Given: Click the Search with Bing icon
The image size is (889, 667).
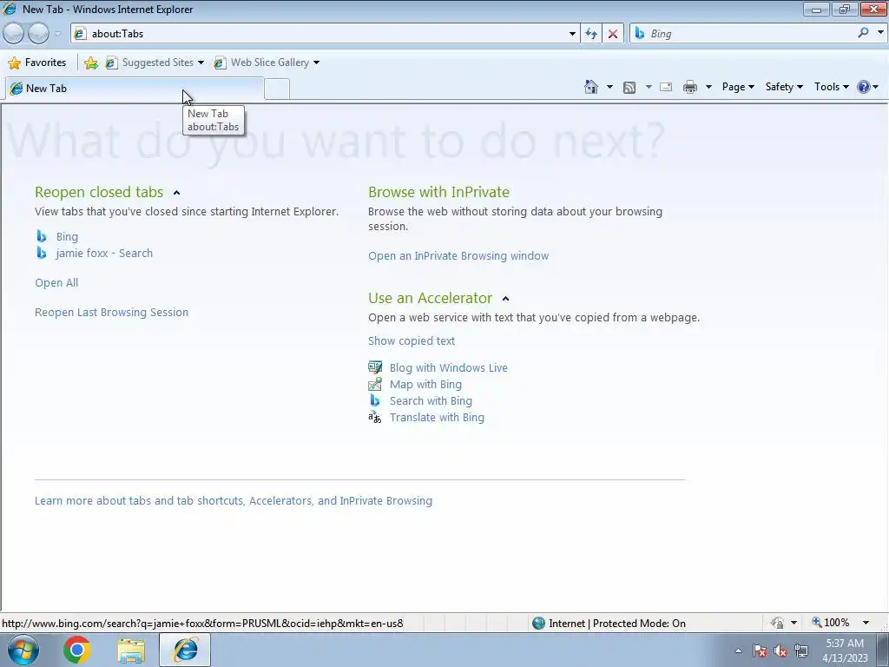Looking at the screenshot, I should [x=375, y=400].
